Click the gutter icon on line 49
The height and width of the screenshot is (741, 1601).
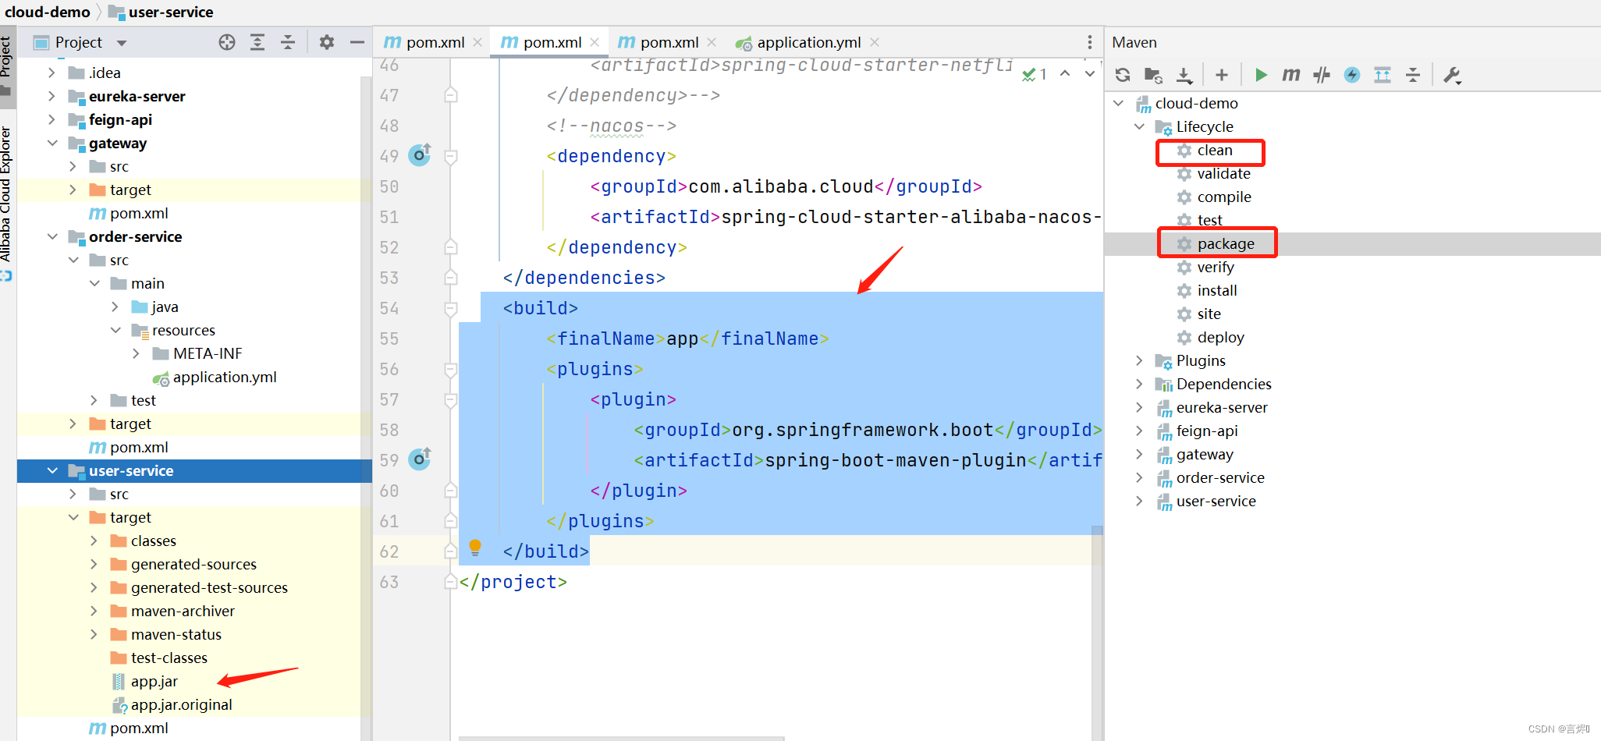pyautogui.click(x=420, y=155)
